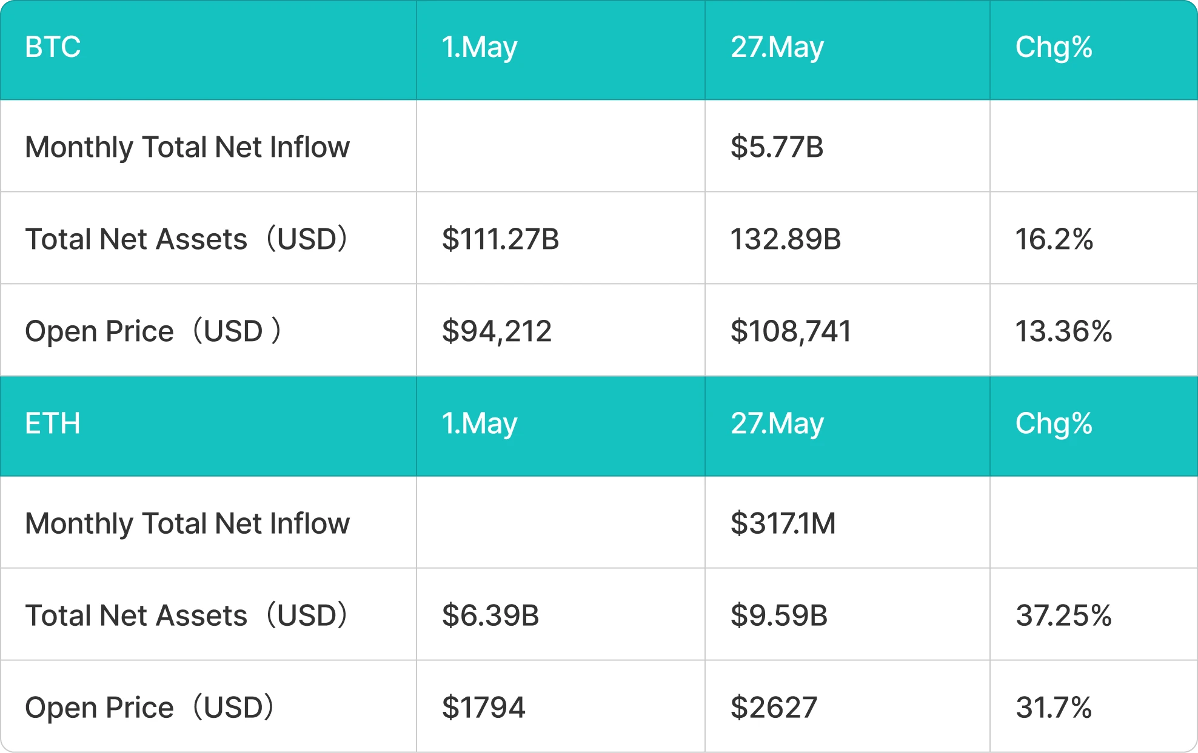Click the ETH header cell

coord(53,423)
